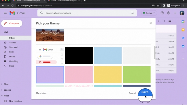The image size is (187, 105).
Task: Select the Default Gmail theme preview
Action: pos(50,56)
